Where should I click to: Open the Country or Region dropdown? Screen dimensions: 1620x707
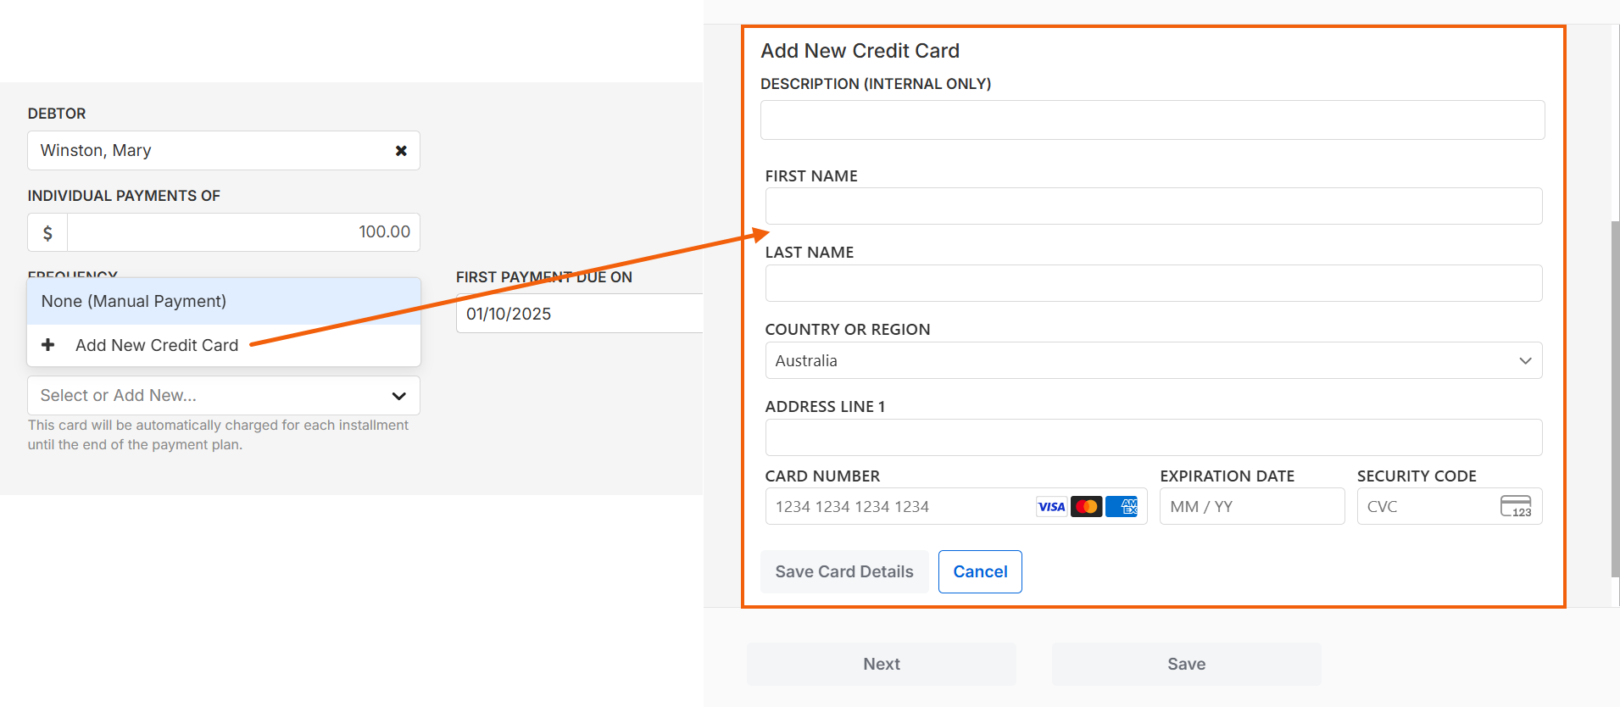pos(1153,361)
